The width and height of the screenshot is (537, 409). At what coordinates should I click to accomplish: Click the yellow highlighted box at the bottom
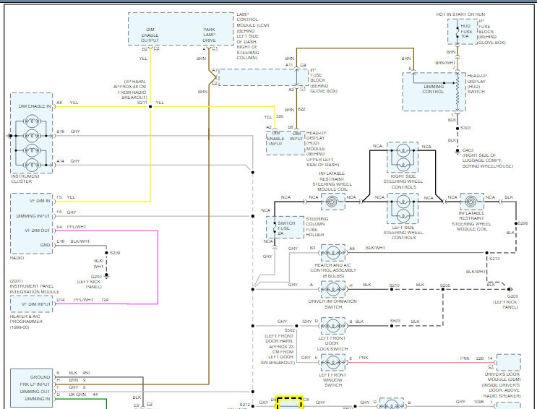(x=290, y=402)
